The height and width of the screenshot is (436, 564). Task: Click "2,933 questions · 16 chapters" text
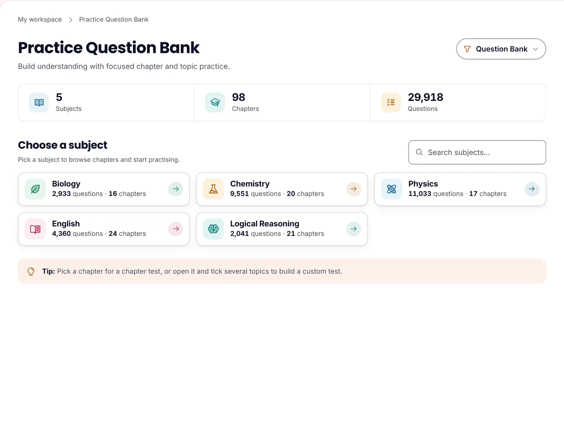coord(99,194)
